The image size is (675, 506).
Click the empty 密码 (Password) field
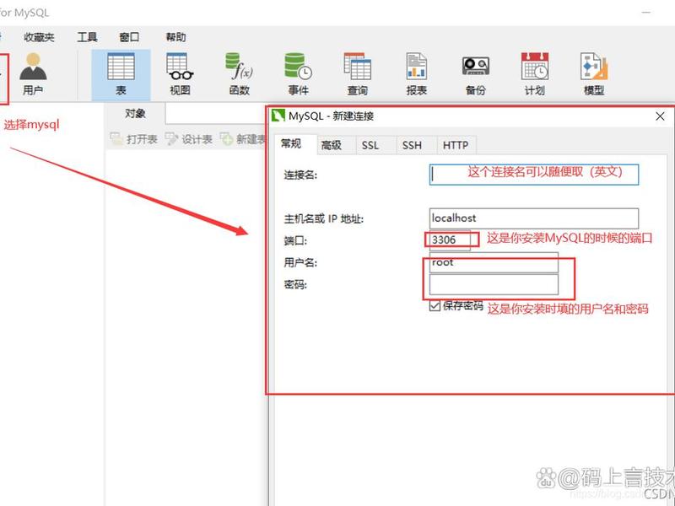pos(494,284)
